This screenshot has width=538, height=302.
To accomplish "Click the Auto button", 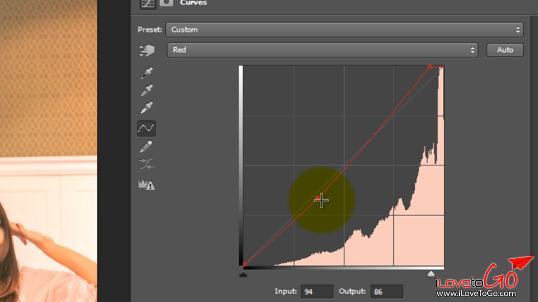I will 505,50.
